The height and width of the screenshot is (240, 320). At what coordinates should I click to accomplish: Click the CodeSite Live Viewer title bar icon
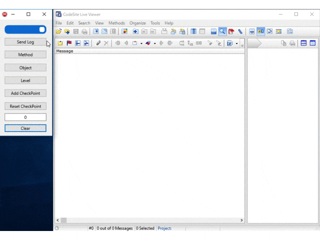58,14
